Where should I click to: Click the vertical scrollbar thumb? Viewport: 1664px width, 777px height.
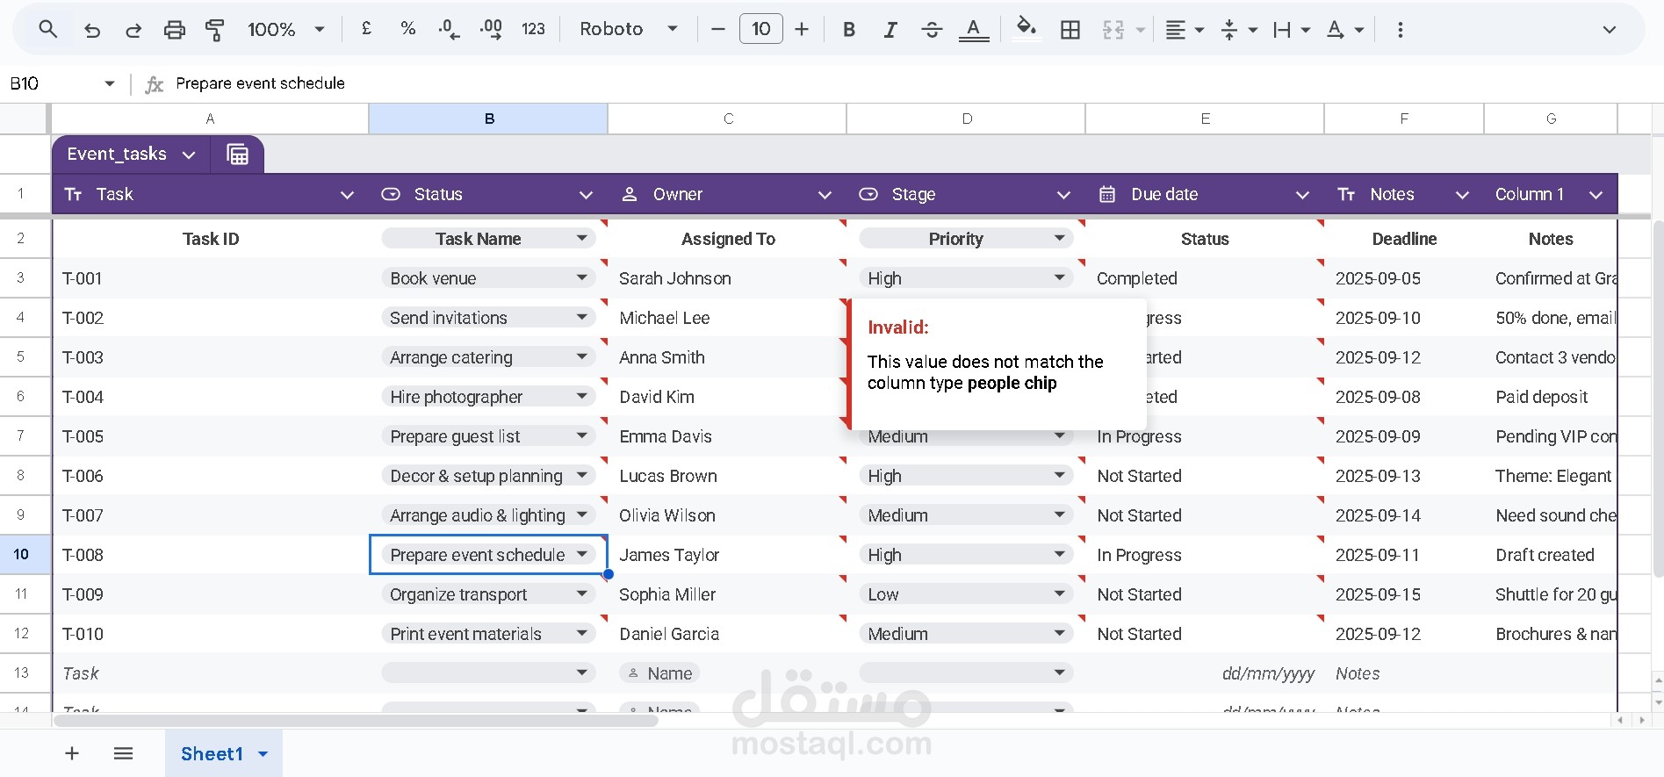coord(1657,398)
